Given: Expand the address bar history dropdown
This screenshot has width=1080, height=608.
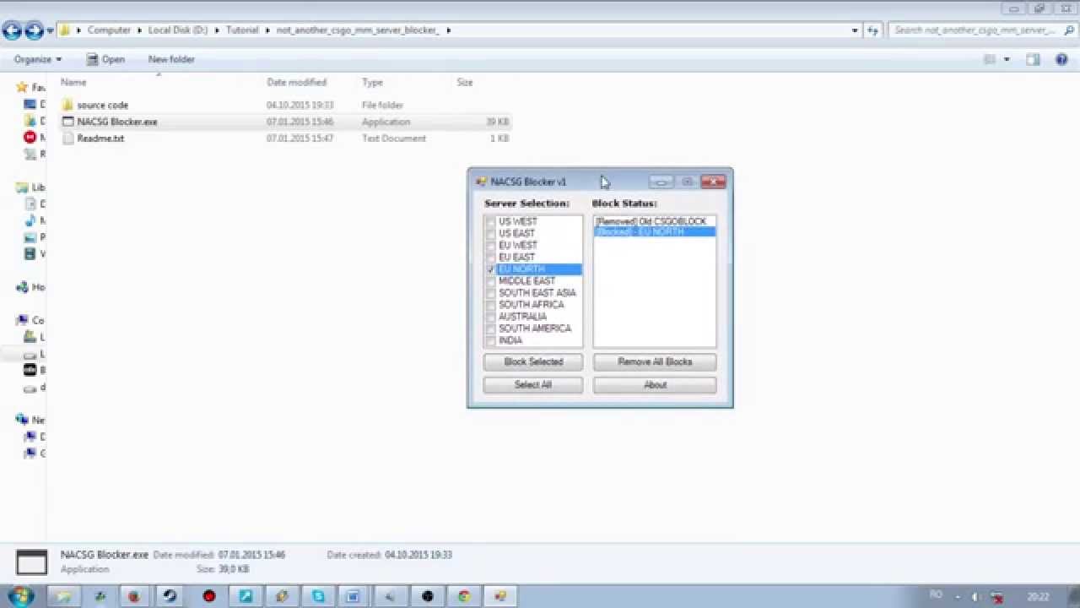Looking at the screenshot, I should pos(855,30).
